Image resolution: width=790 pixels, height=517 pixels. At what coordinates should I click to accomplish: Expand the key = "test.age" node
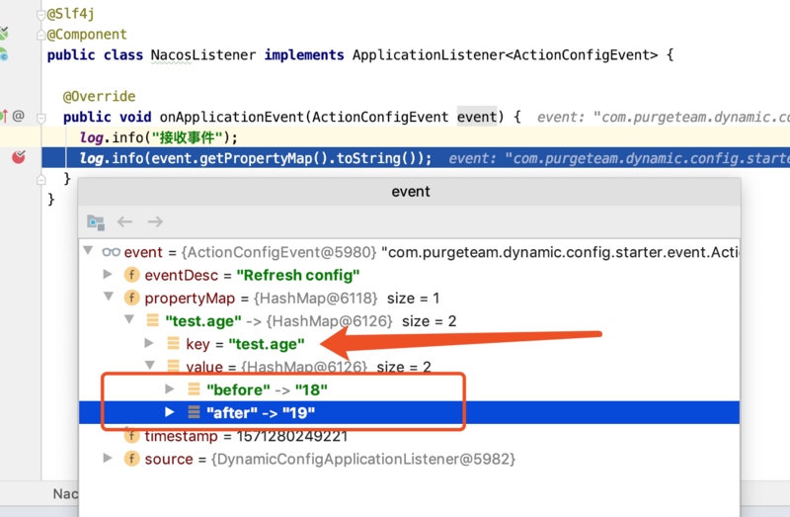point(149,343)
